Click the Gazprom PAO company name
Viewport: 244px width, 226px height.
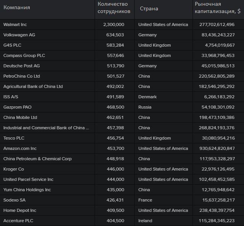[18, 107]
